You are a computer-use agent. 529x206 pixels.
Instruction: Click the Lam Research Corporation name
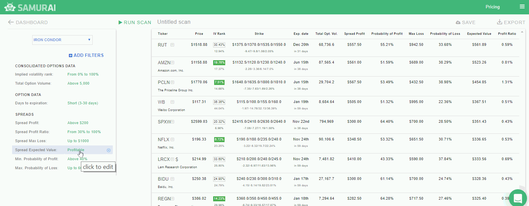tap(178, 167)
